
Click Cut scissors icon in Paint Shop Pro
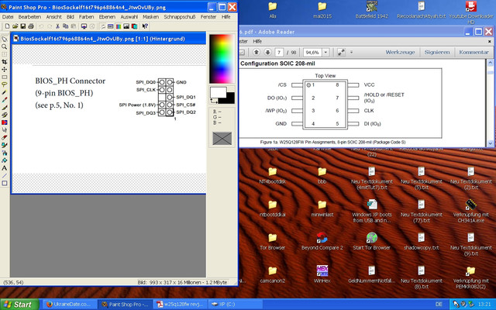[57, 26]
